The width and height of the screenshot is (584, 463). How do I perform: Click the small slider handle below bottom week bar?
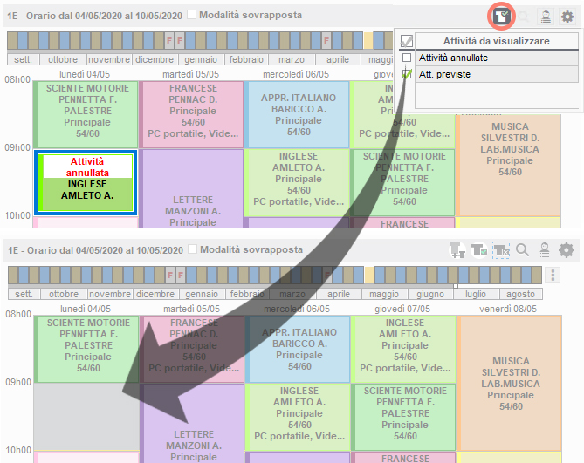pos(456,286)
